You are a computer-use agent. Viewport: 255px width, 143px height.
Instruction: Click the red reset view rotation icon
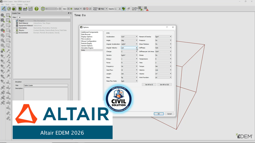pyautogui.click(x=87, y=9)
